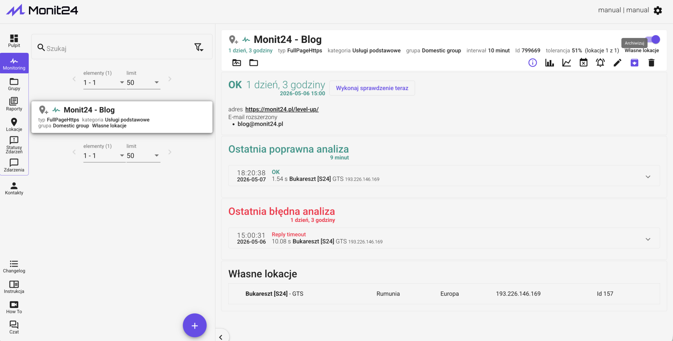Image resolution: width=673 pixels, height=341 pixels.
Task: Click the Własne lokacje section heading
Action: tap(263, 274)
